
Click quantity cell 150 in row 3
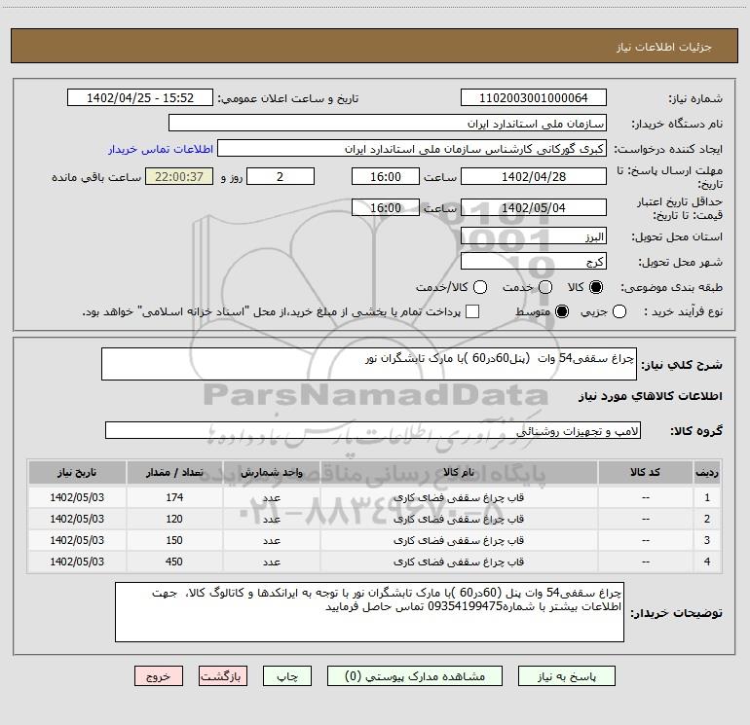pos(174,540)
